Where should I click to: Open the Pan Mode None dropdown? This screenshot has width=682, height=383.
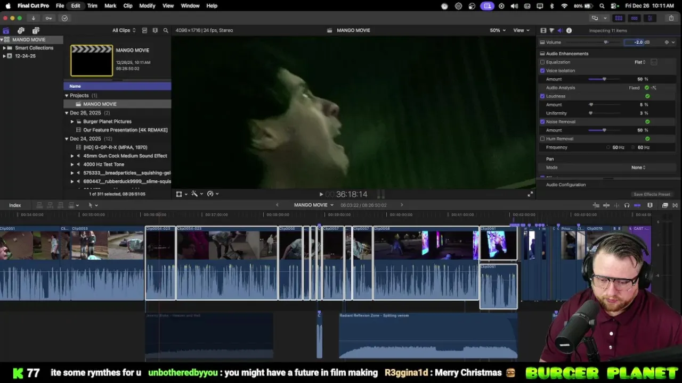(638, 168)
